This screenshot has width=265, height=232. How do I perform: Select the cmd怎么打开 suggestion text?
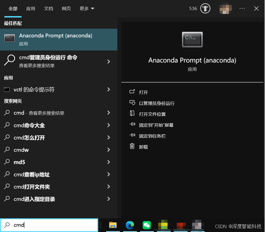point(29,138)
